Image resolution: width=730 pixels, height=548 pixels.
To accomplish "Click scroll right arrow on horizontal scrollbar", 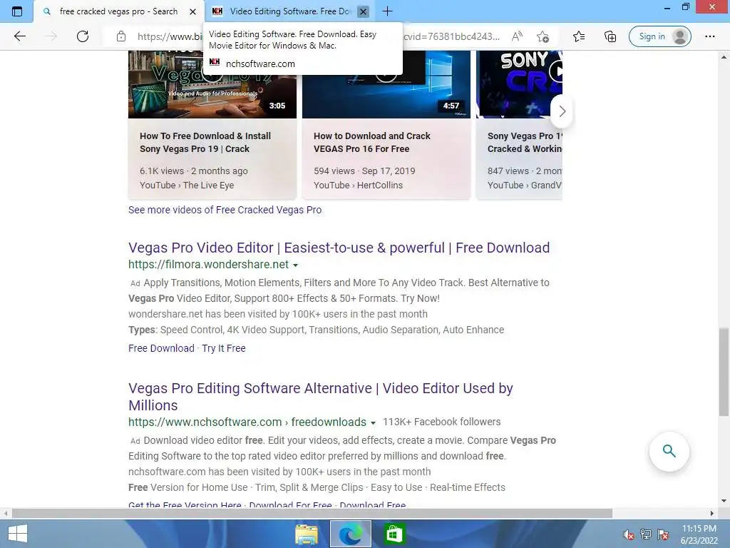I will tap(712, 513).
